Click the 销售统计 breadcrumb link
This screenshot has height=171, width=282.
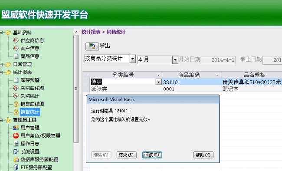pos(116,32)
